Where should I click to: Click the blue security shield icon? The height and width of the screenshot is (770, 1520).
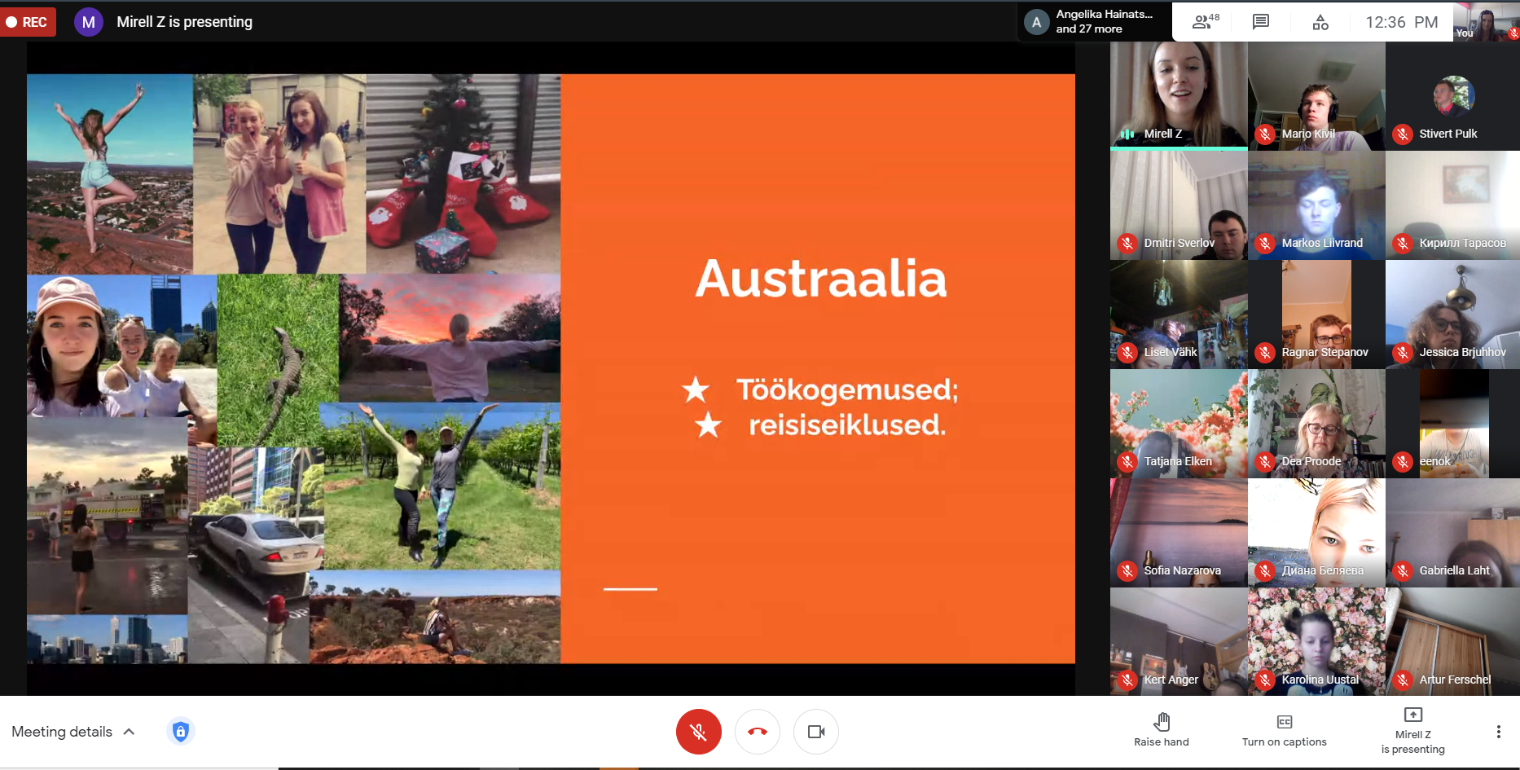click(x=181, y=732)
